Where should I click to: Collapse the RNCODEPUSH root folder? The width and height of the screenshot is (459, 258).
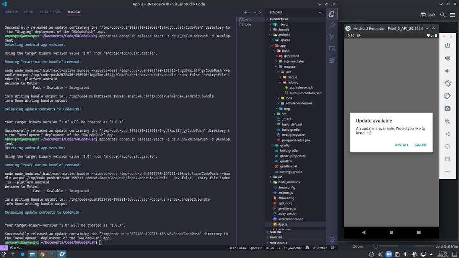coord(267,19)
